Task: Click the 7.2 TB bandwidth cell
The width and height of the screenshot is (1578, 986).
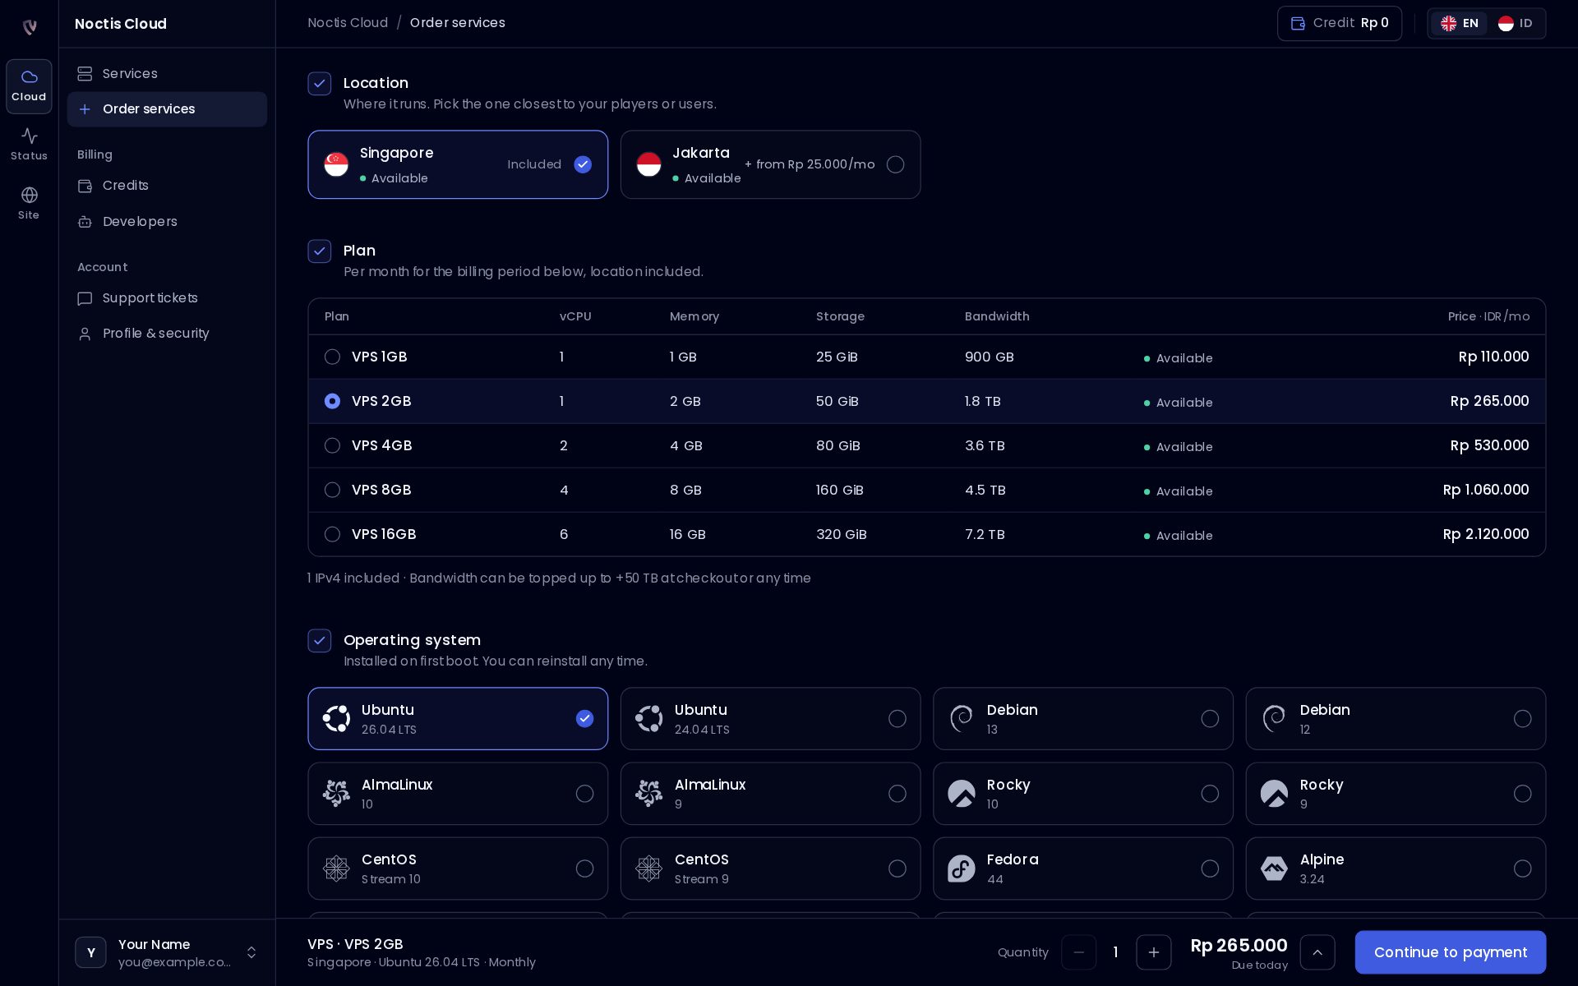Action: [985, 534]
